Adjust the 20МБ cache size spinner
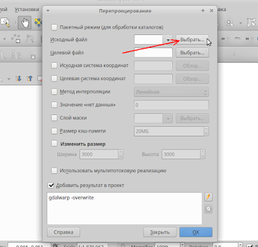Image resolution: width=258 pixels, height=247 pixels. [206, 131]
